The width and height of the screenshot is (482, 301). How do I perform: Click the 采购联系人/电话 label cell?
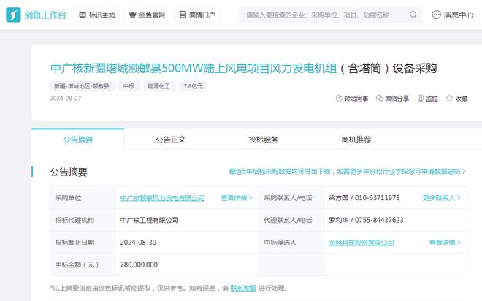coord(291,198)
